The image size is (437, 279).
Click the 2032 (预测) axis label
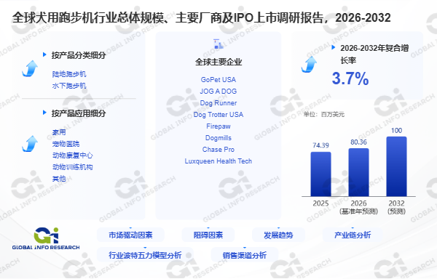coord(396,207)
